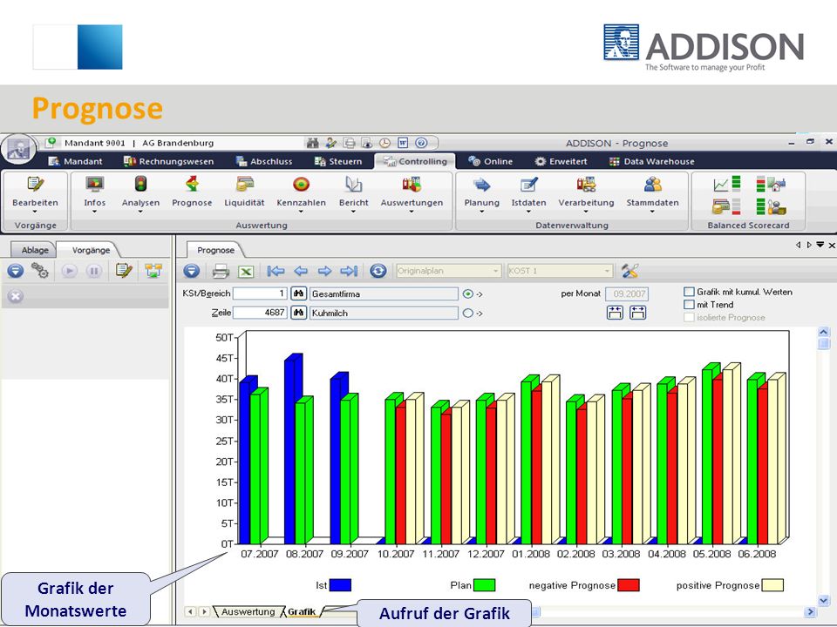Click the green Plan legend swatch
The width and height of the screenshot is (837, 627).
coord(484,585)
